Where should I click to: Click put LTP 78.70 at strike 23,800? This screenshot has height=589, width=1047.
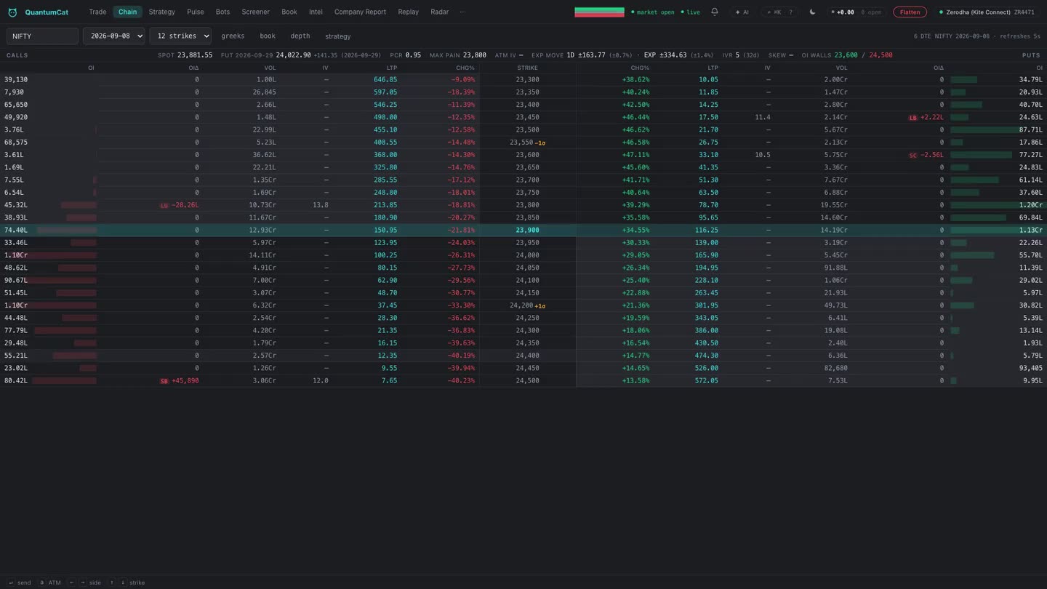(708, 206)
